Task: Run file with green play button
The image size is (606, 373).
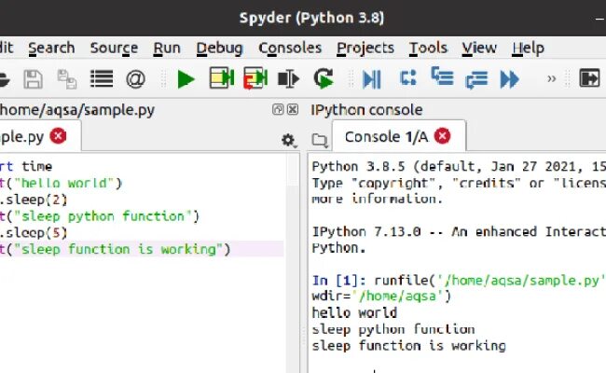Action: point(186,79)
